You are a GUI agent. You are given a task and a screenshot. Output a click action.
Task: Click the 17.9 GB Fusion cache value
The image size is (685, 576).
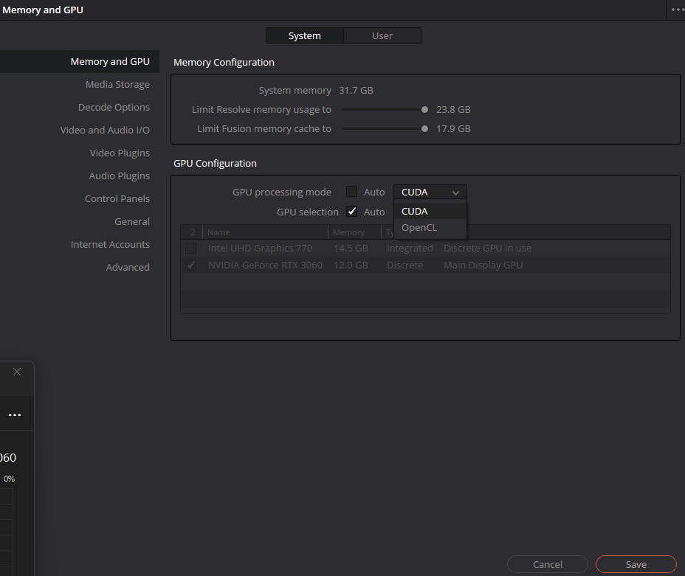click(453, 129)
